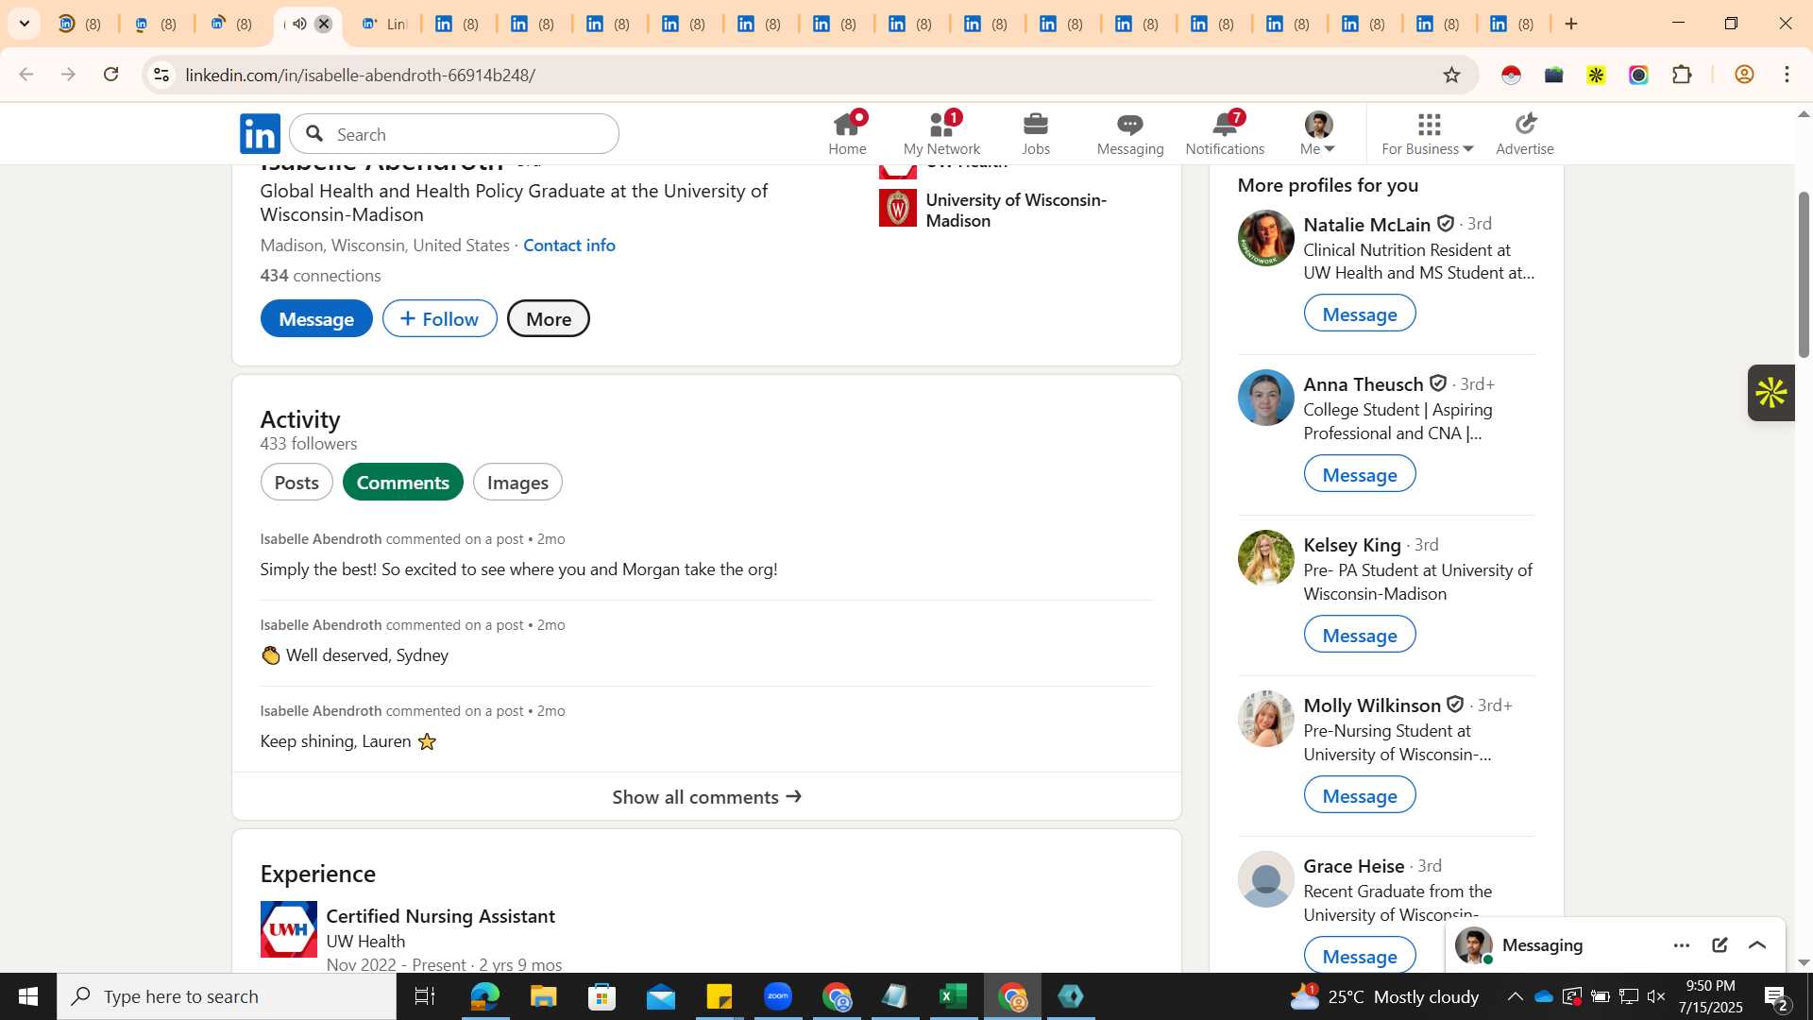
Task: Expand the For Business dropdown
Action: pos(1427,133)
